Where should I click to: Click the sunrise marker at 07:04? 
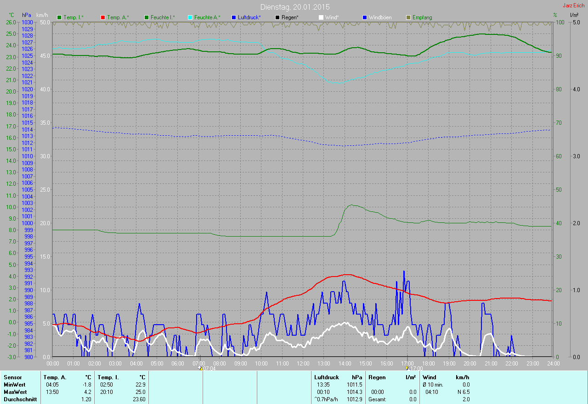pyautogui.click(x=200, y=368)
